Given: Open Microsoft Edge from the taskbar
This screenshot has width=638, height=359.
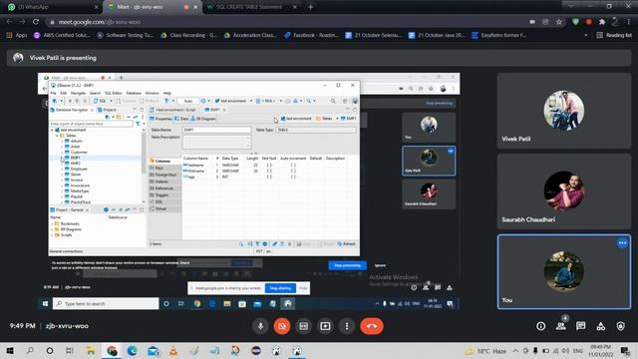Looking at the screenshot, I should (132, 350).
